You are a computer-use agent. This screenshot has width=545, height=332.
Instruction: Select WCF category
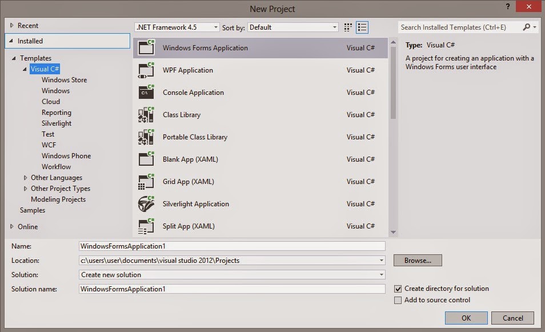coord(49,145)
